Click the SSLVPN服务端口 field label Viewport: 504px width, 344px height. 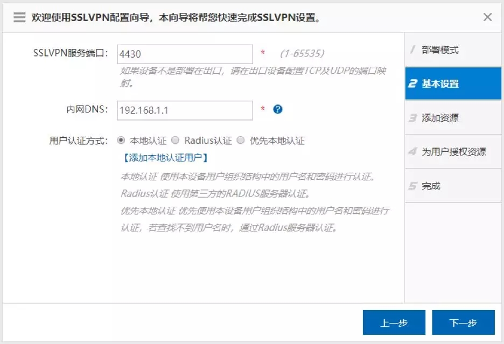(71, 53)
